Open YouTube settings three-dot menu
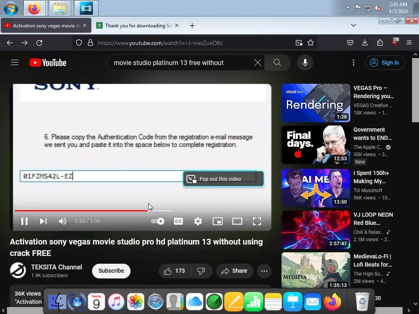 (x=353, y=63)
